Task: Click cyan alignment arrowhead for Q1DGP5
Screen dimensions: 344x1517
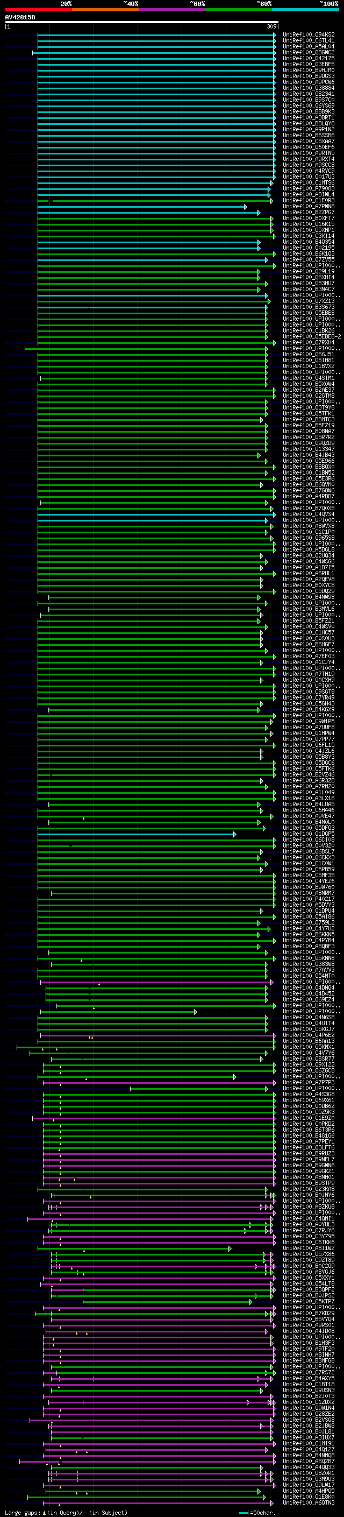Action: (235, 834)
